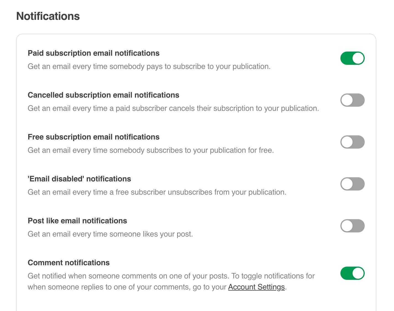The height and width of the screenshot is (311, 394).
Task: Click the description about paid subscriber cancelling
Action: [x=173, y=108]
